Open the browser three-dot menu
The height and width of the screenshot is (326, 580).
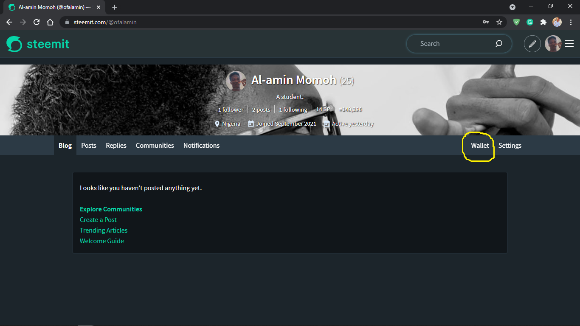coord(571,22)
